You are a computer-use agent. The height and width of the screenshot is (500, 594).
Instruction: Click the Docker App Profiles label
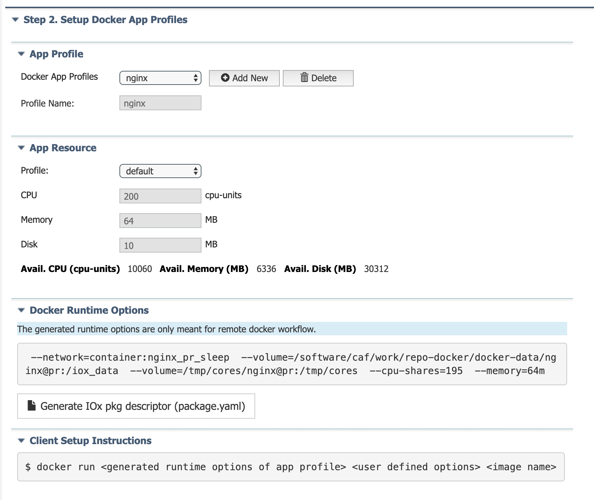[59, 77]
